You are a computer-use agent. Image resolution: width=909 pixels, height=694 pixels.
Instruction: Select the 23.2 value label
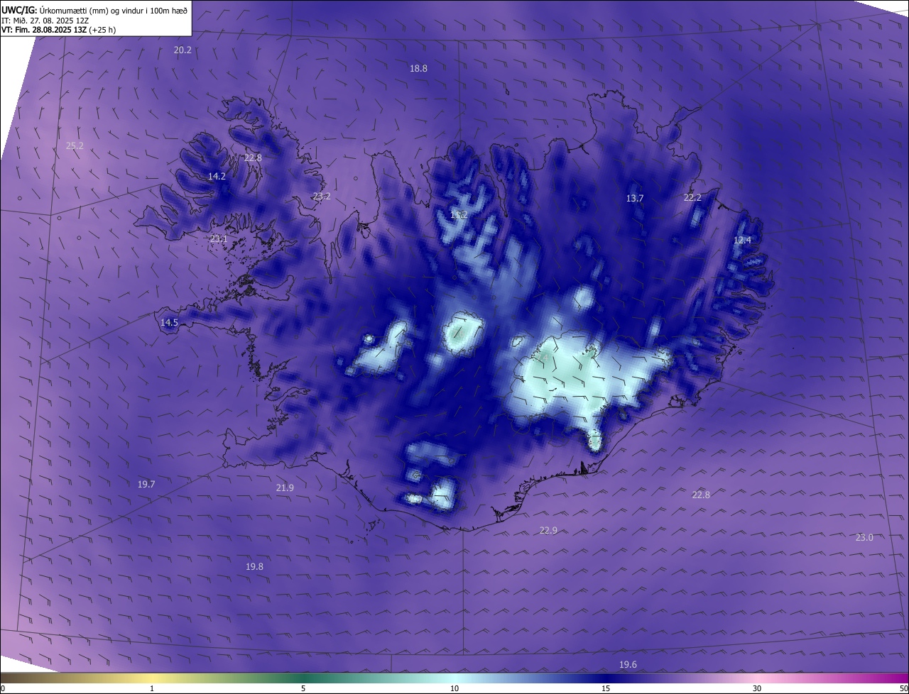[x=322, y=197]
